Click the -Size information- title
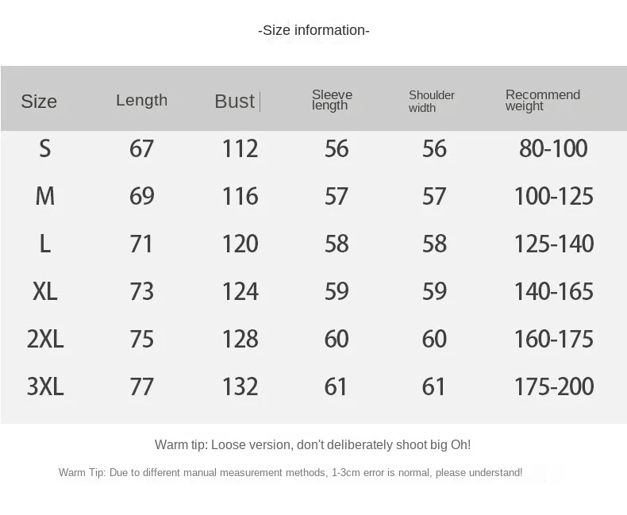The width and height of the screenshot is (627, 515). (313, 30)
